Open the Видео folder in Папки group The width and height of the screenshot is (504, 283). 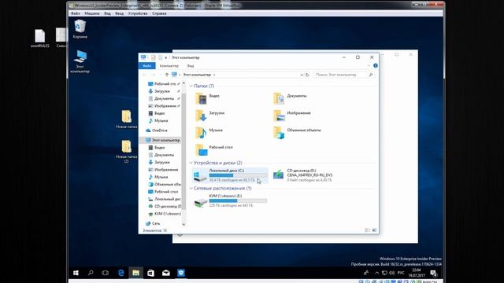(x=208, y=98)
